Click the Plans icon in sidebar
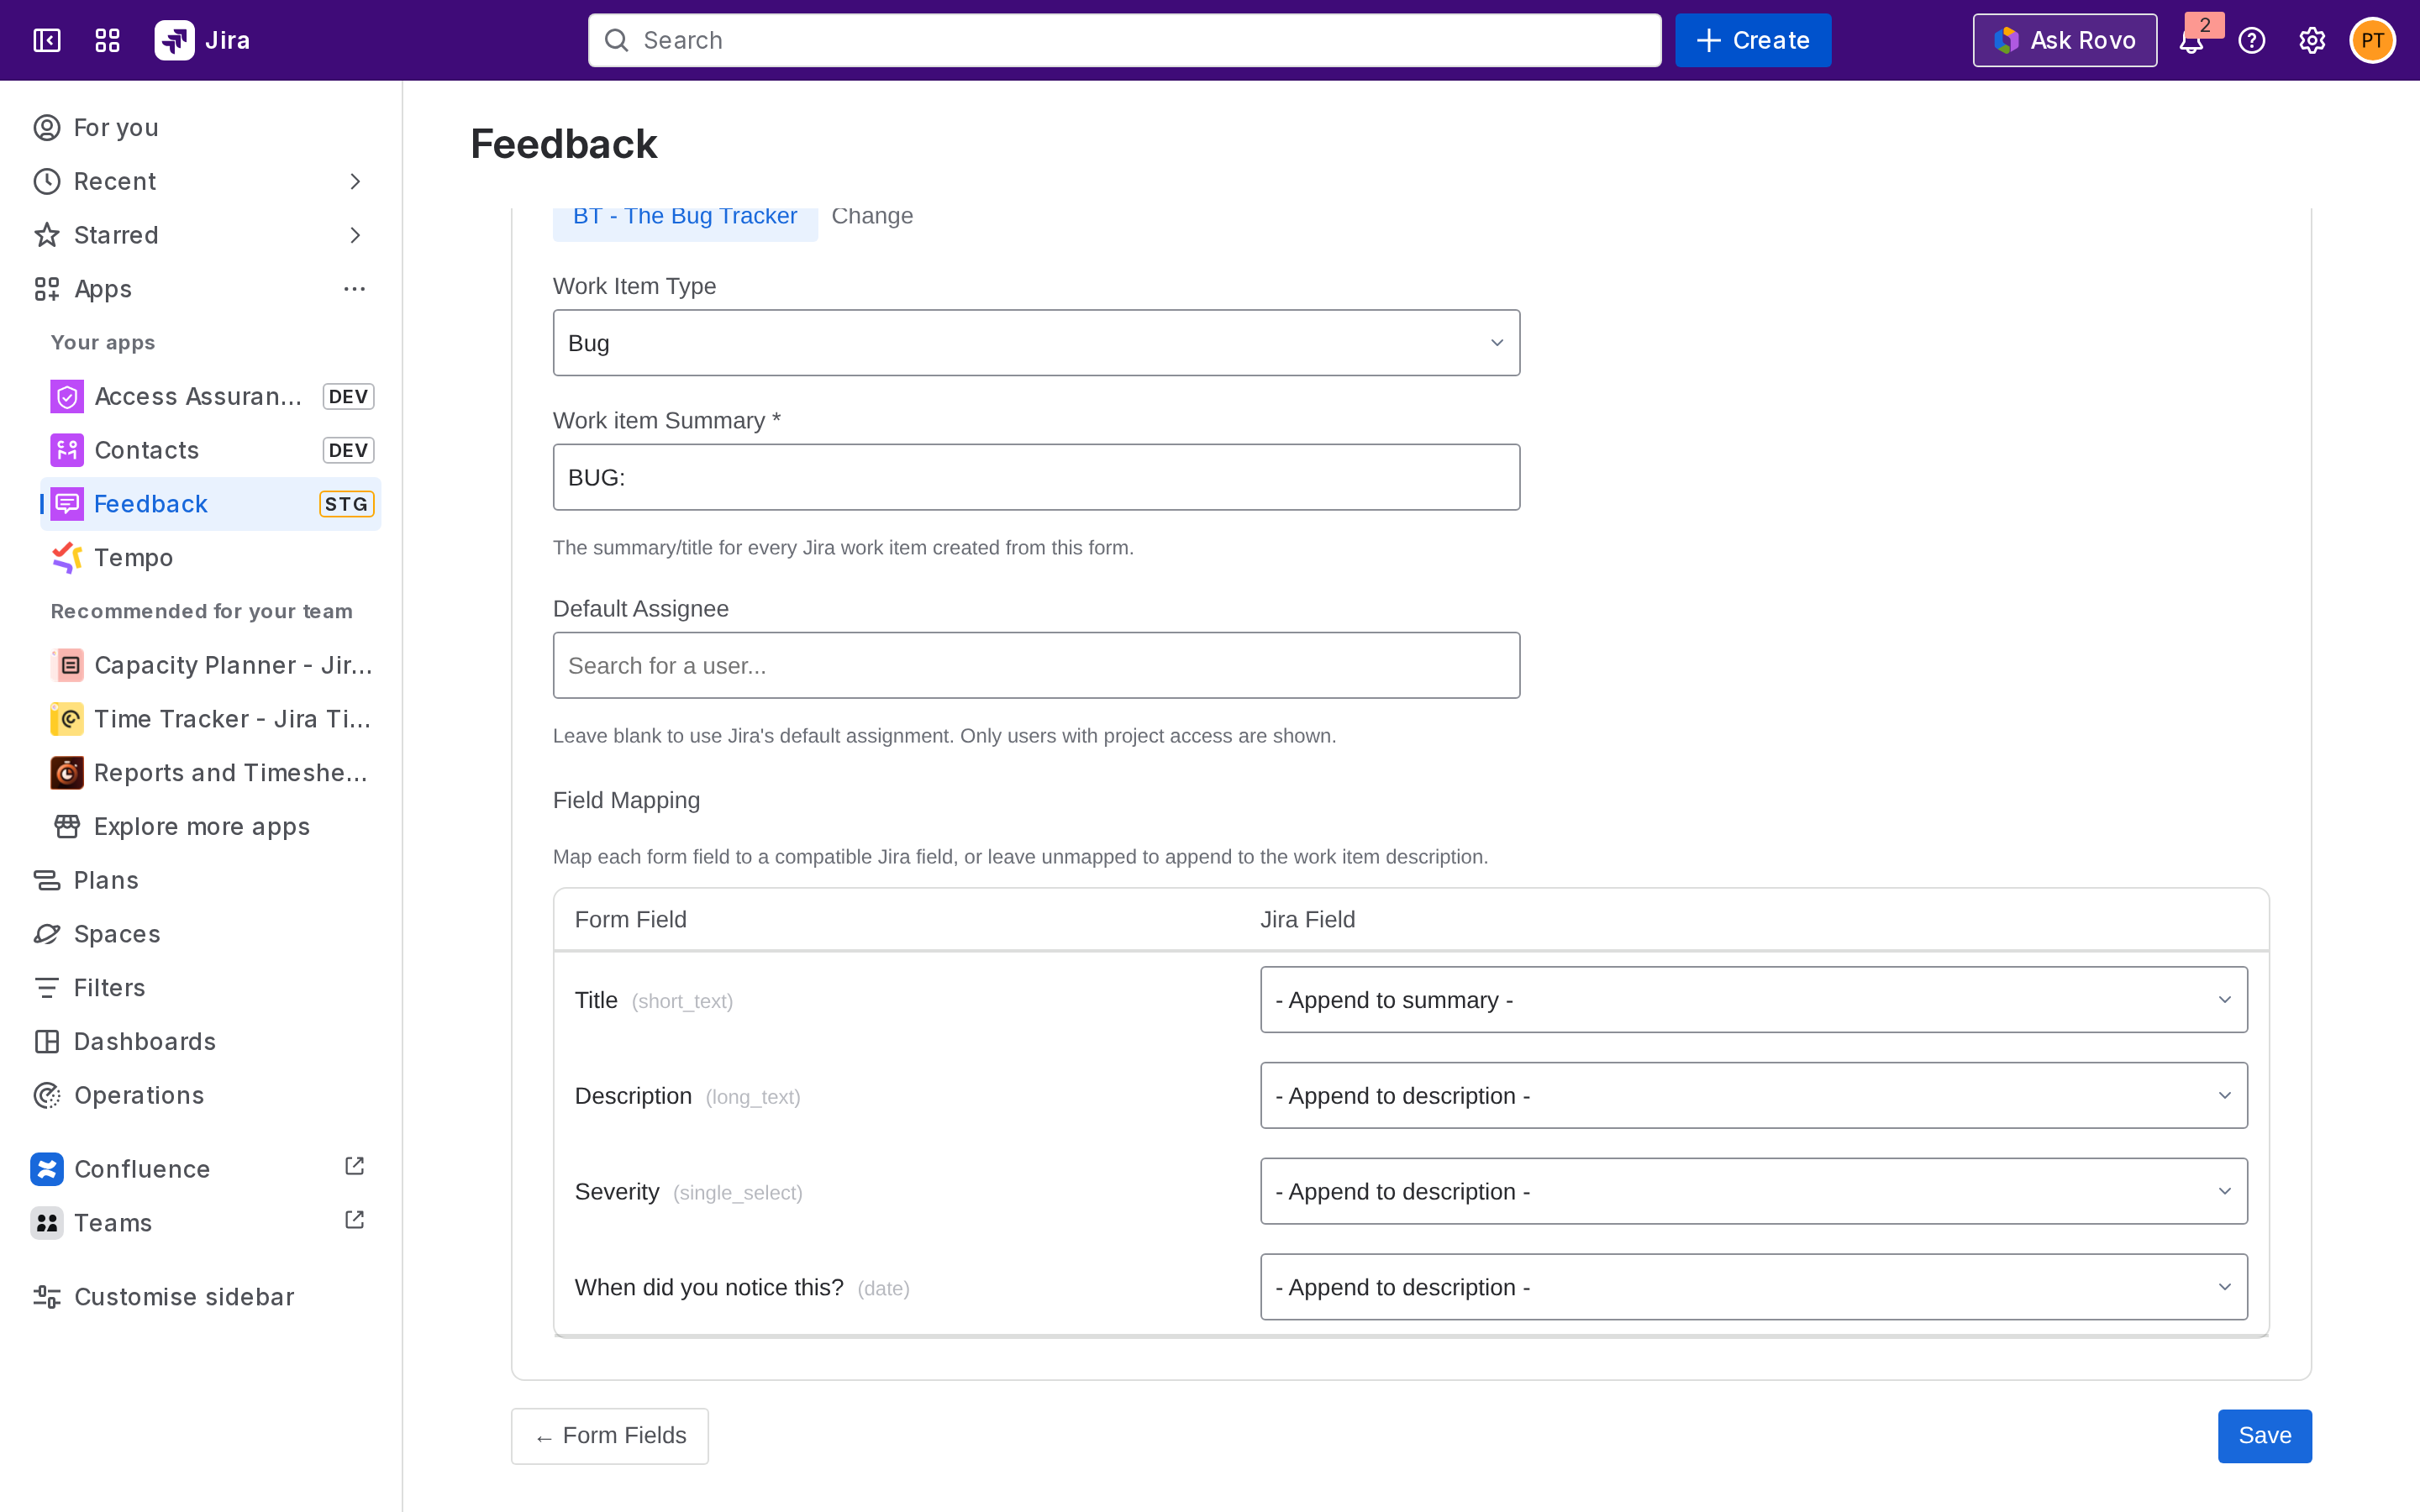The width and height of the screenshot is (2420, 1512). (47, 880)
